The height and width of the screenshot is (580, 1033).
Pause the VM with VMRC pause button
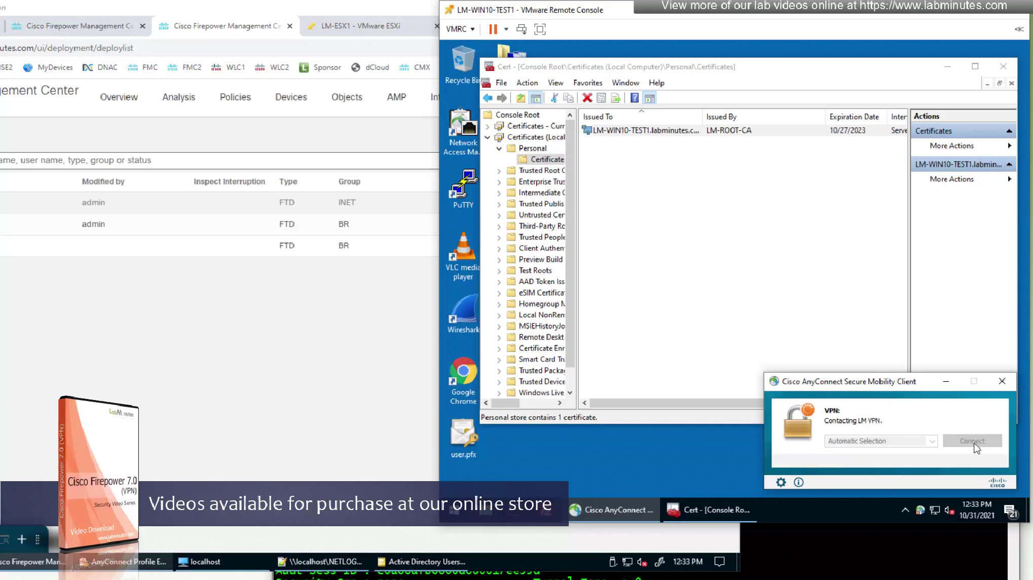(493, 29)
